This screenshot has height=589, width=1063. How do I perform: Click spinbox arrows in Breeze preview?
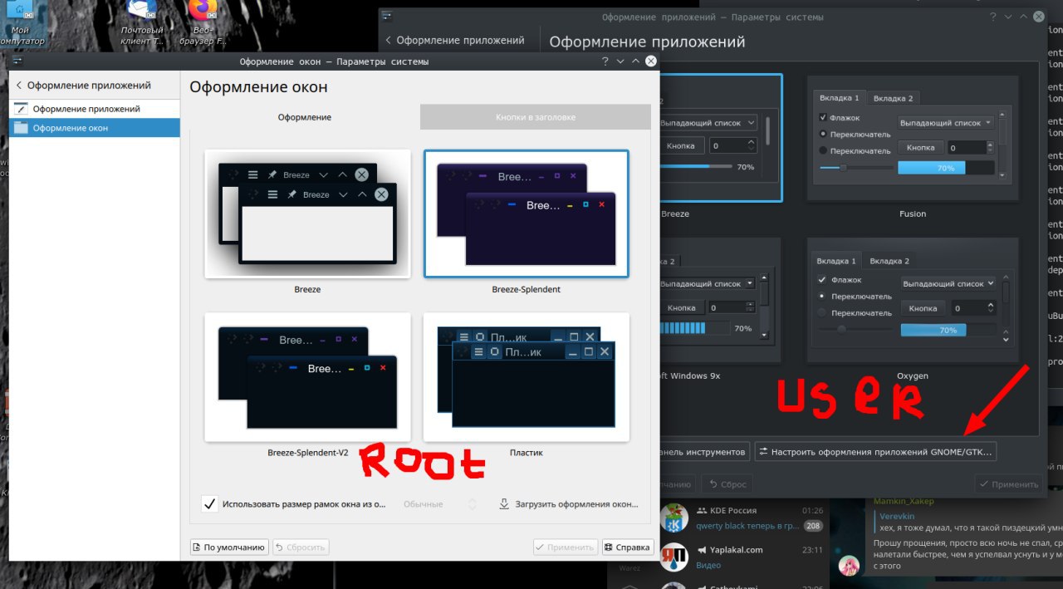752,145
